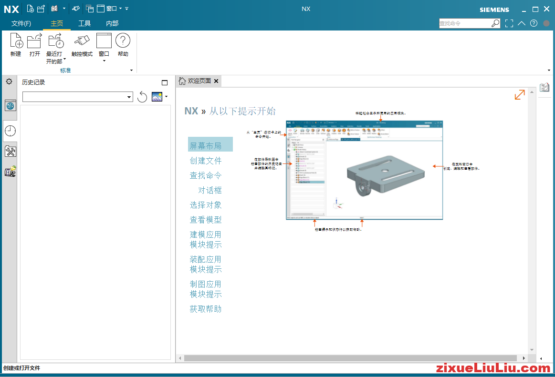
Task: Enable 触控模式 touch mode
Action: (x=82, y=41)
